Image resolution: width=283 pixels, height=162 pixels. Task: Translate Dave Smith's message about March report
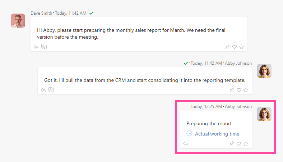click(x=44, y=46)
